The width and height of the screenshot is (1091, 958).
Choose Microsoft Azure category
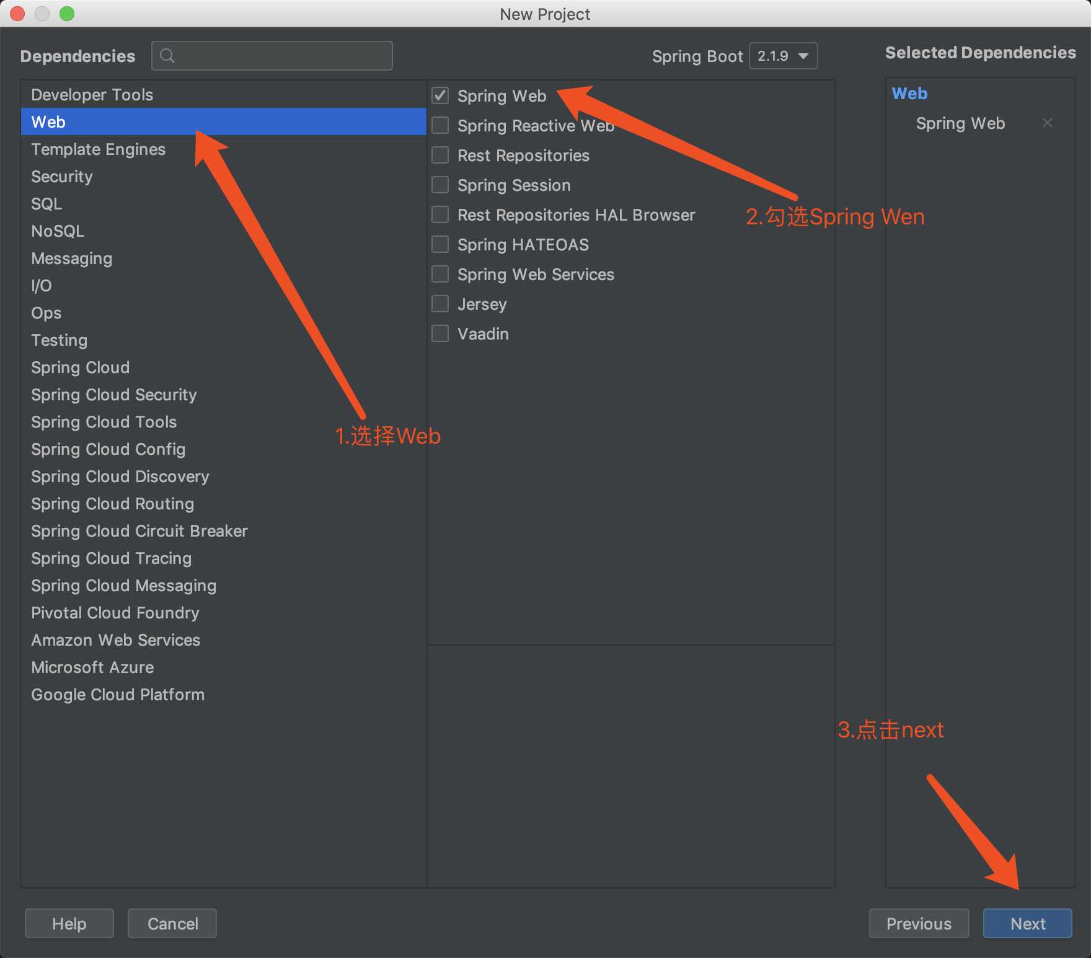pyautogui.click(x=223, y=667)
